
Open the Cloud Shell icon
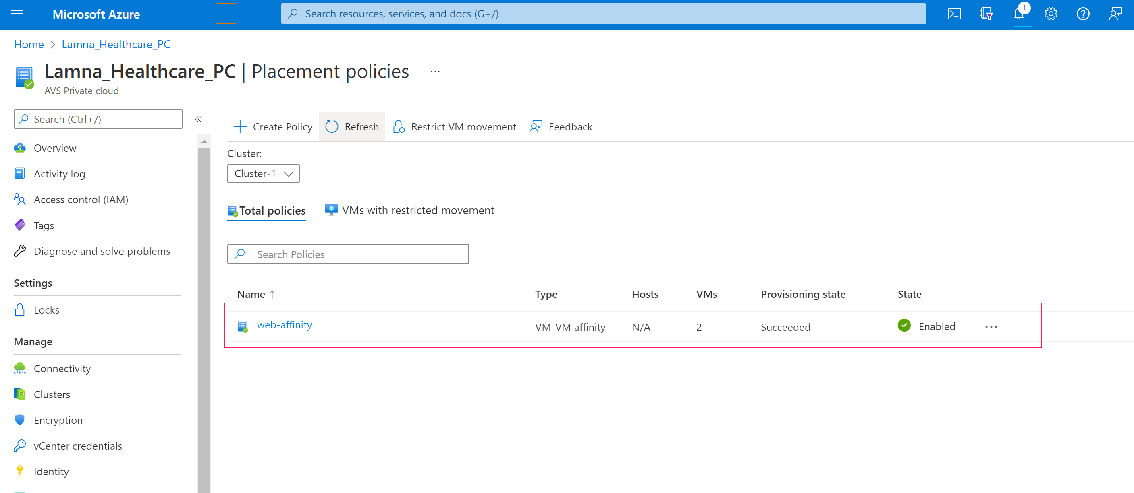[x=953, y=14]
